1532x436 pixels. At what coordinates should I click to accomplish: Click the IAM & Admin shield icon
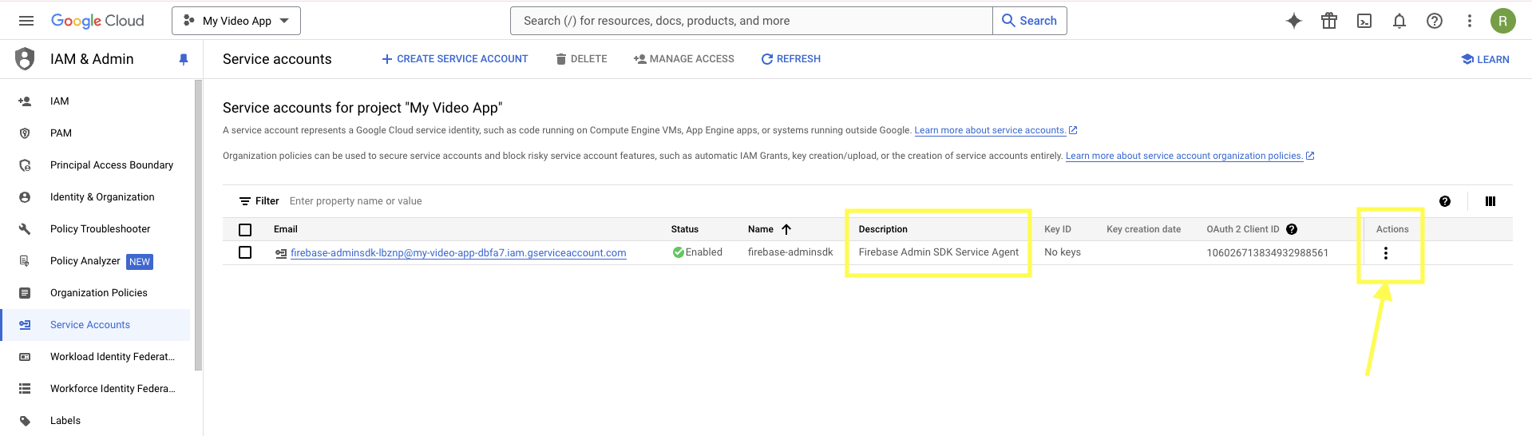click(26, 59)
